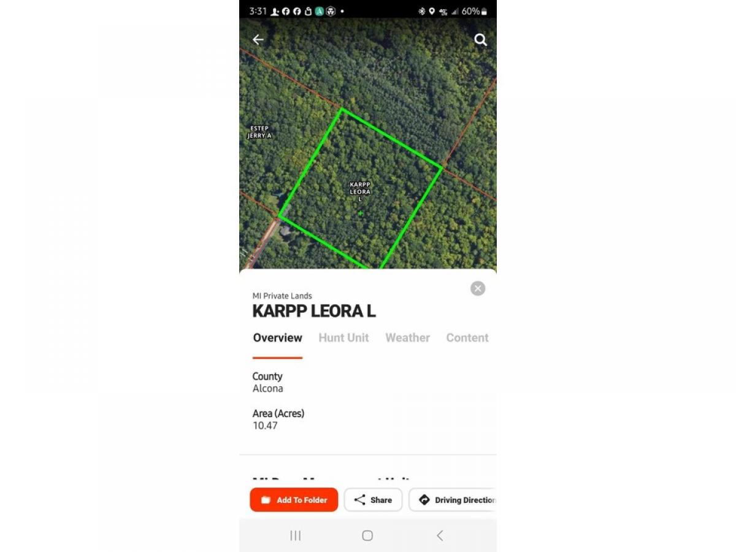Open the Weather tab
This screenshot has width=736, height=552.
point(407,338)
